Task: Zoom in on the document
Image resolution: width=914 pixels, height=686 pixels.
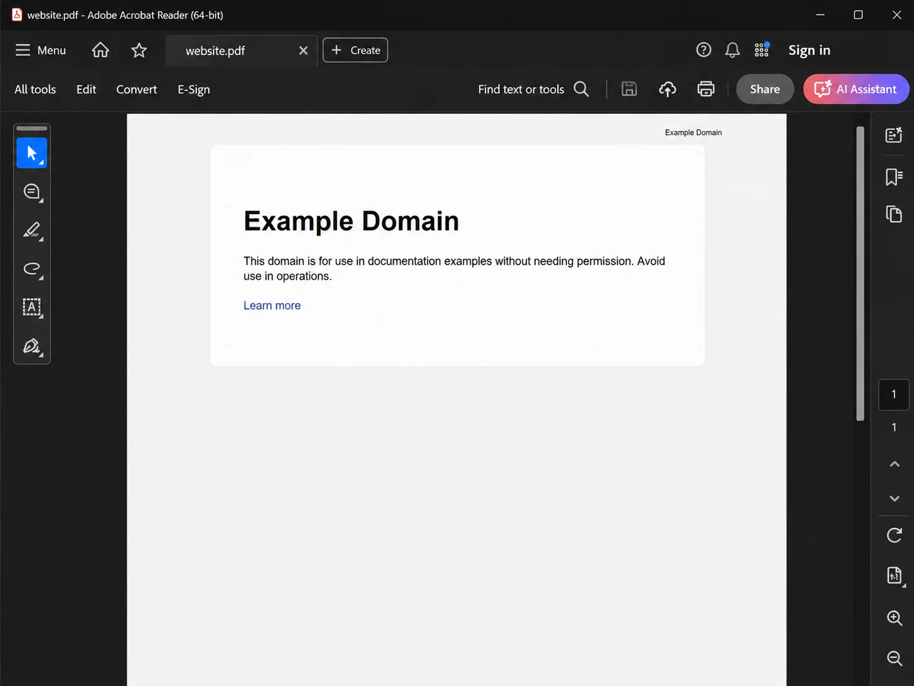Action: (894, 618)
